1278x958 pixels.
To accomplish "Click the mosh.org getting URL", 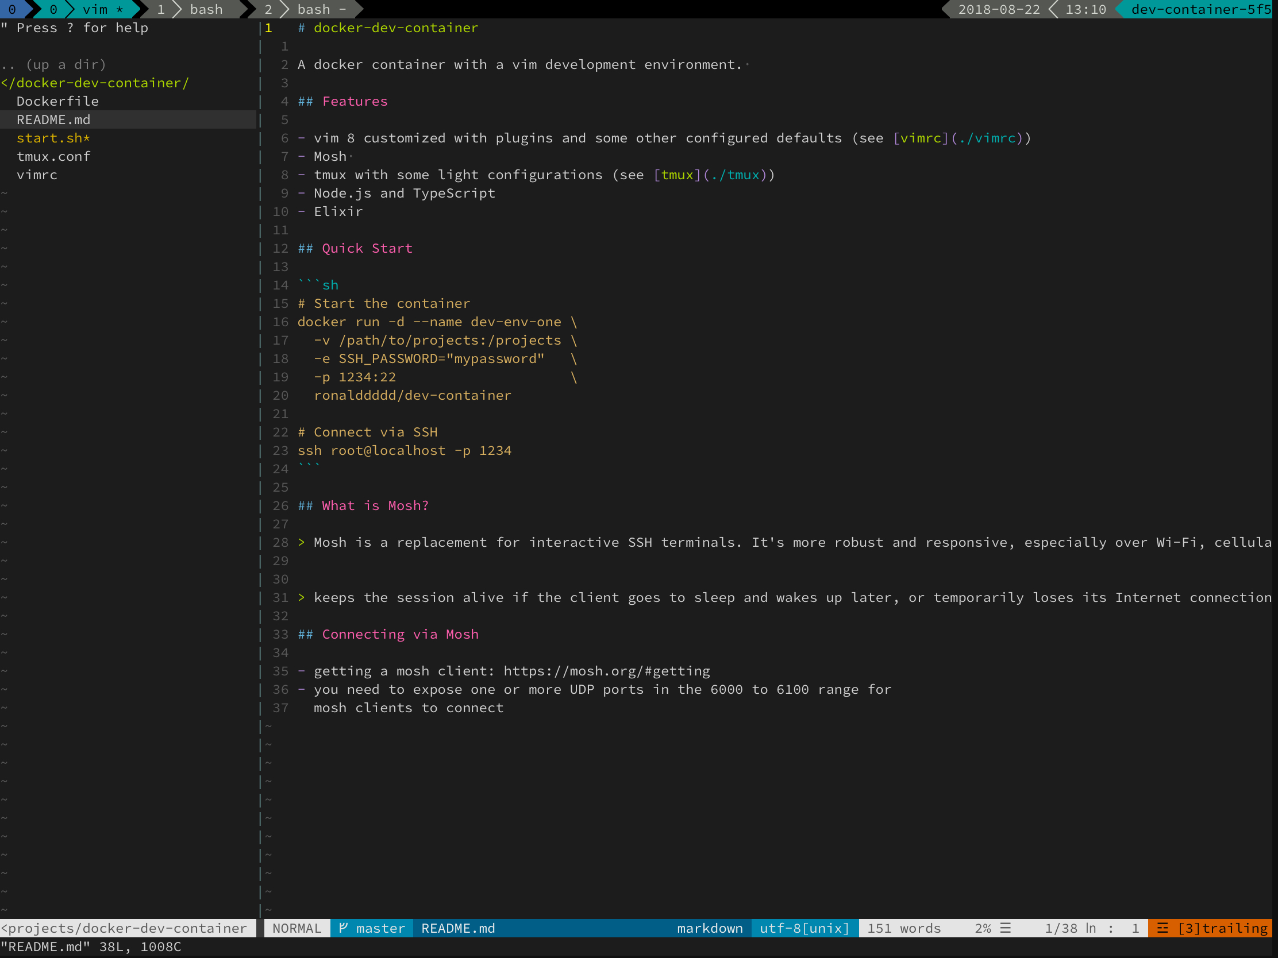I will [607, 671].
